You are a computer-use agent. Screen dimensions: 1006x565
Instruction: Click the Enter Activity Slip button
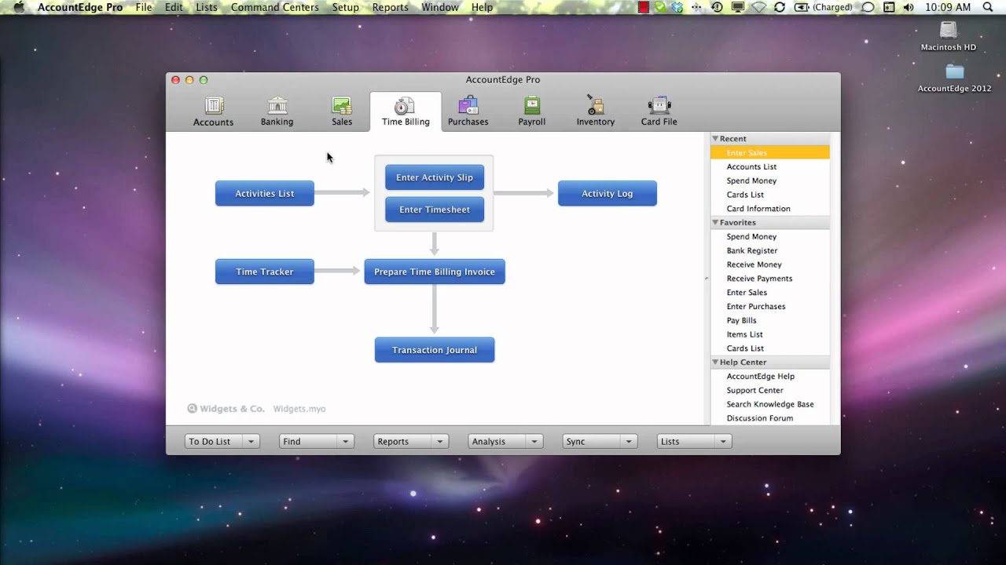click(x=435, y=177)
